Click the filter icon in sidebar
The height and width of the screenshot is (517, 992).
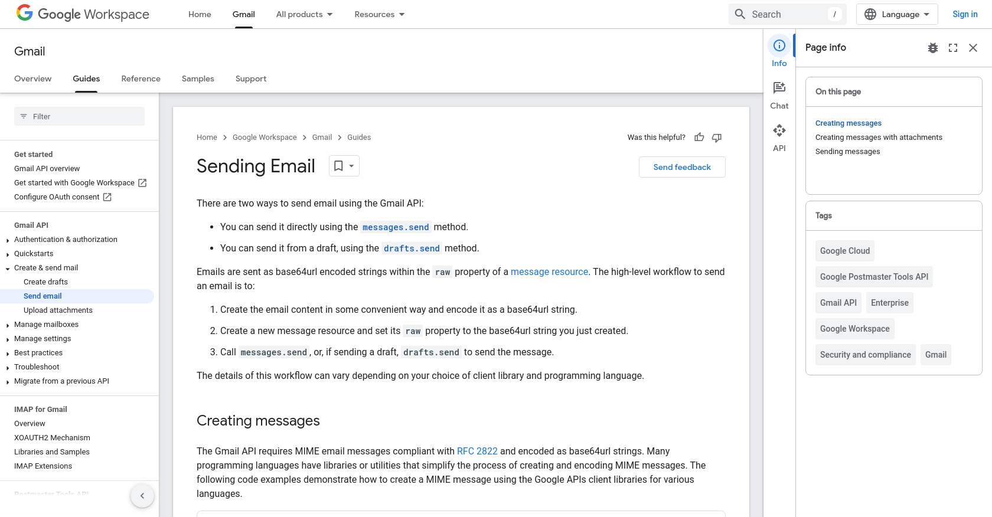click(24, 116)
